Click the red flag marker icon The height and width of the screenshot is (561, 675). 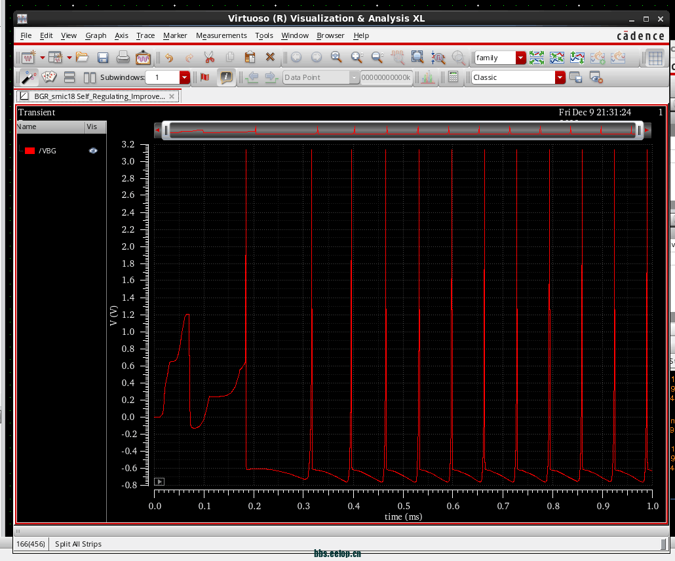pyautogui.click(x=205, y=77)
